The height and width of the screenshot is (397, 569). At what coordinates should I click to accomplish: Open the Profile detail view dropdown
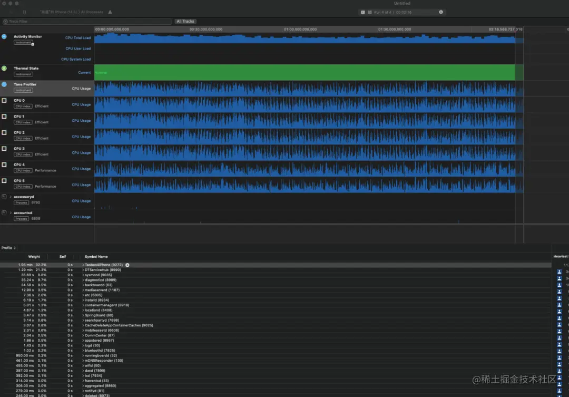coord(8,248)
